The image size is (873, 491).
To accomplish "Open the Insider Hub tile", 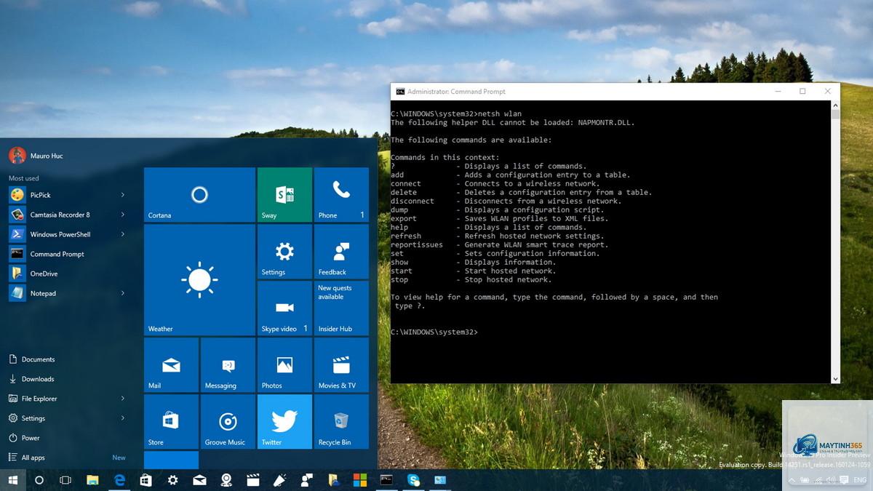I will (341, 308).
